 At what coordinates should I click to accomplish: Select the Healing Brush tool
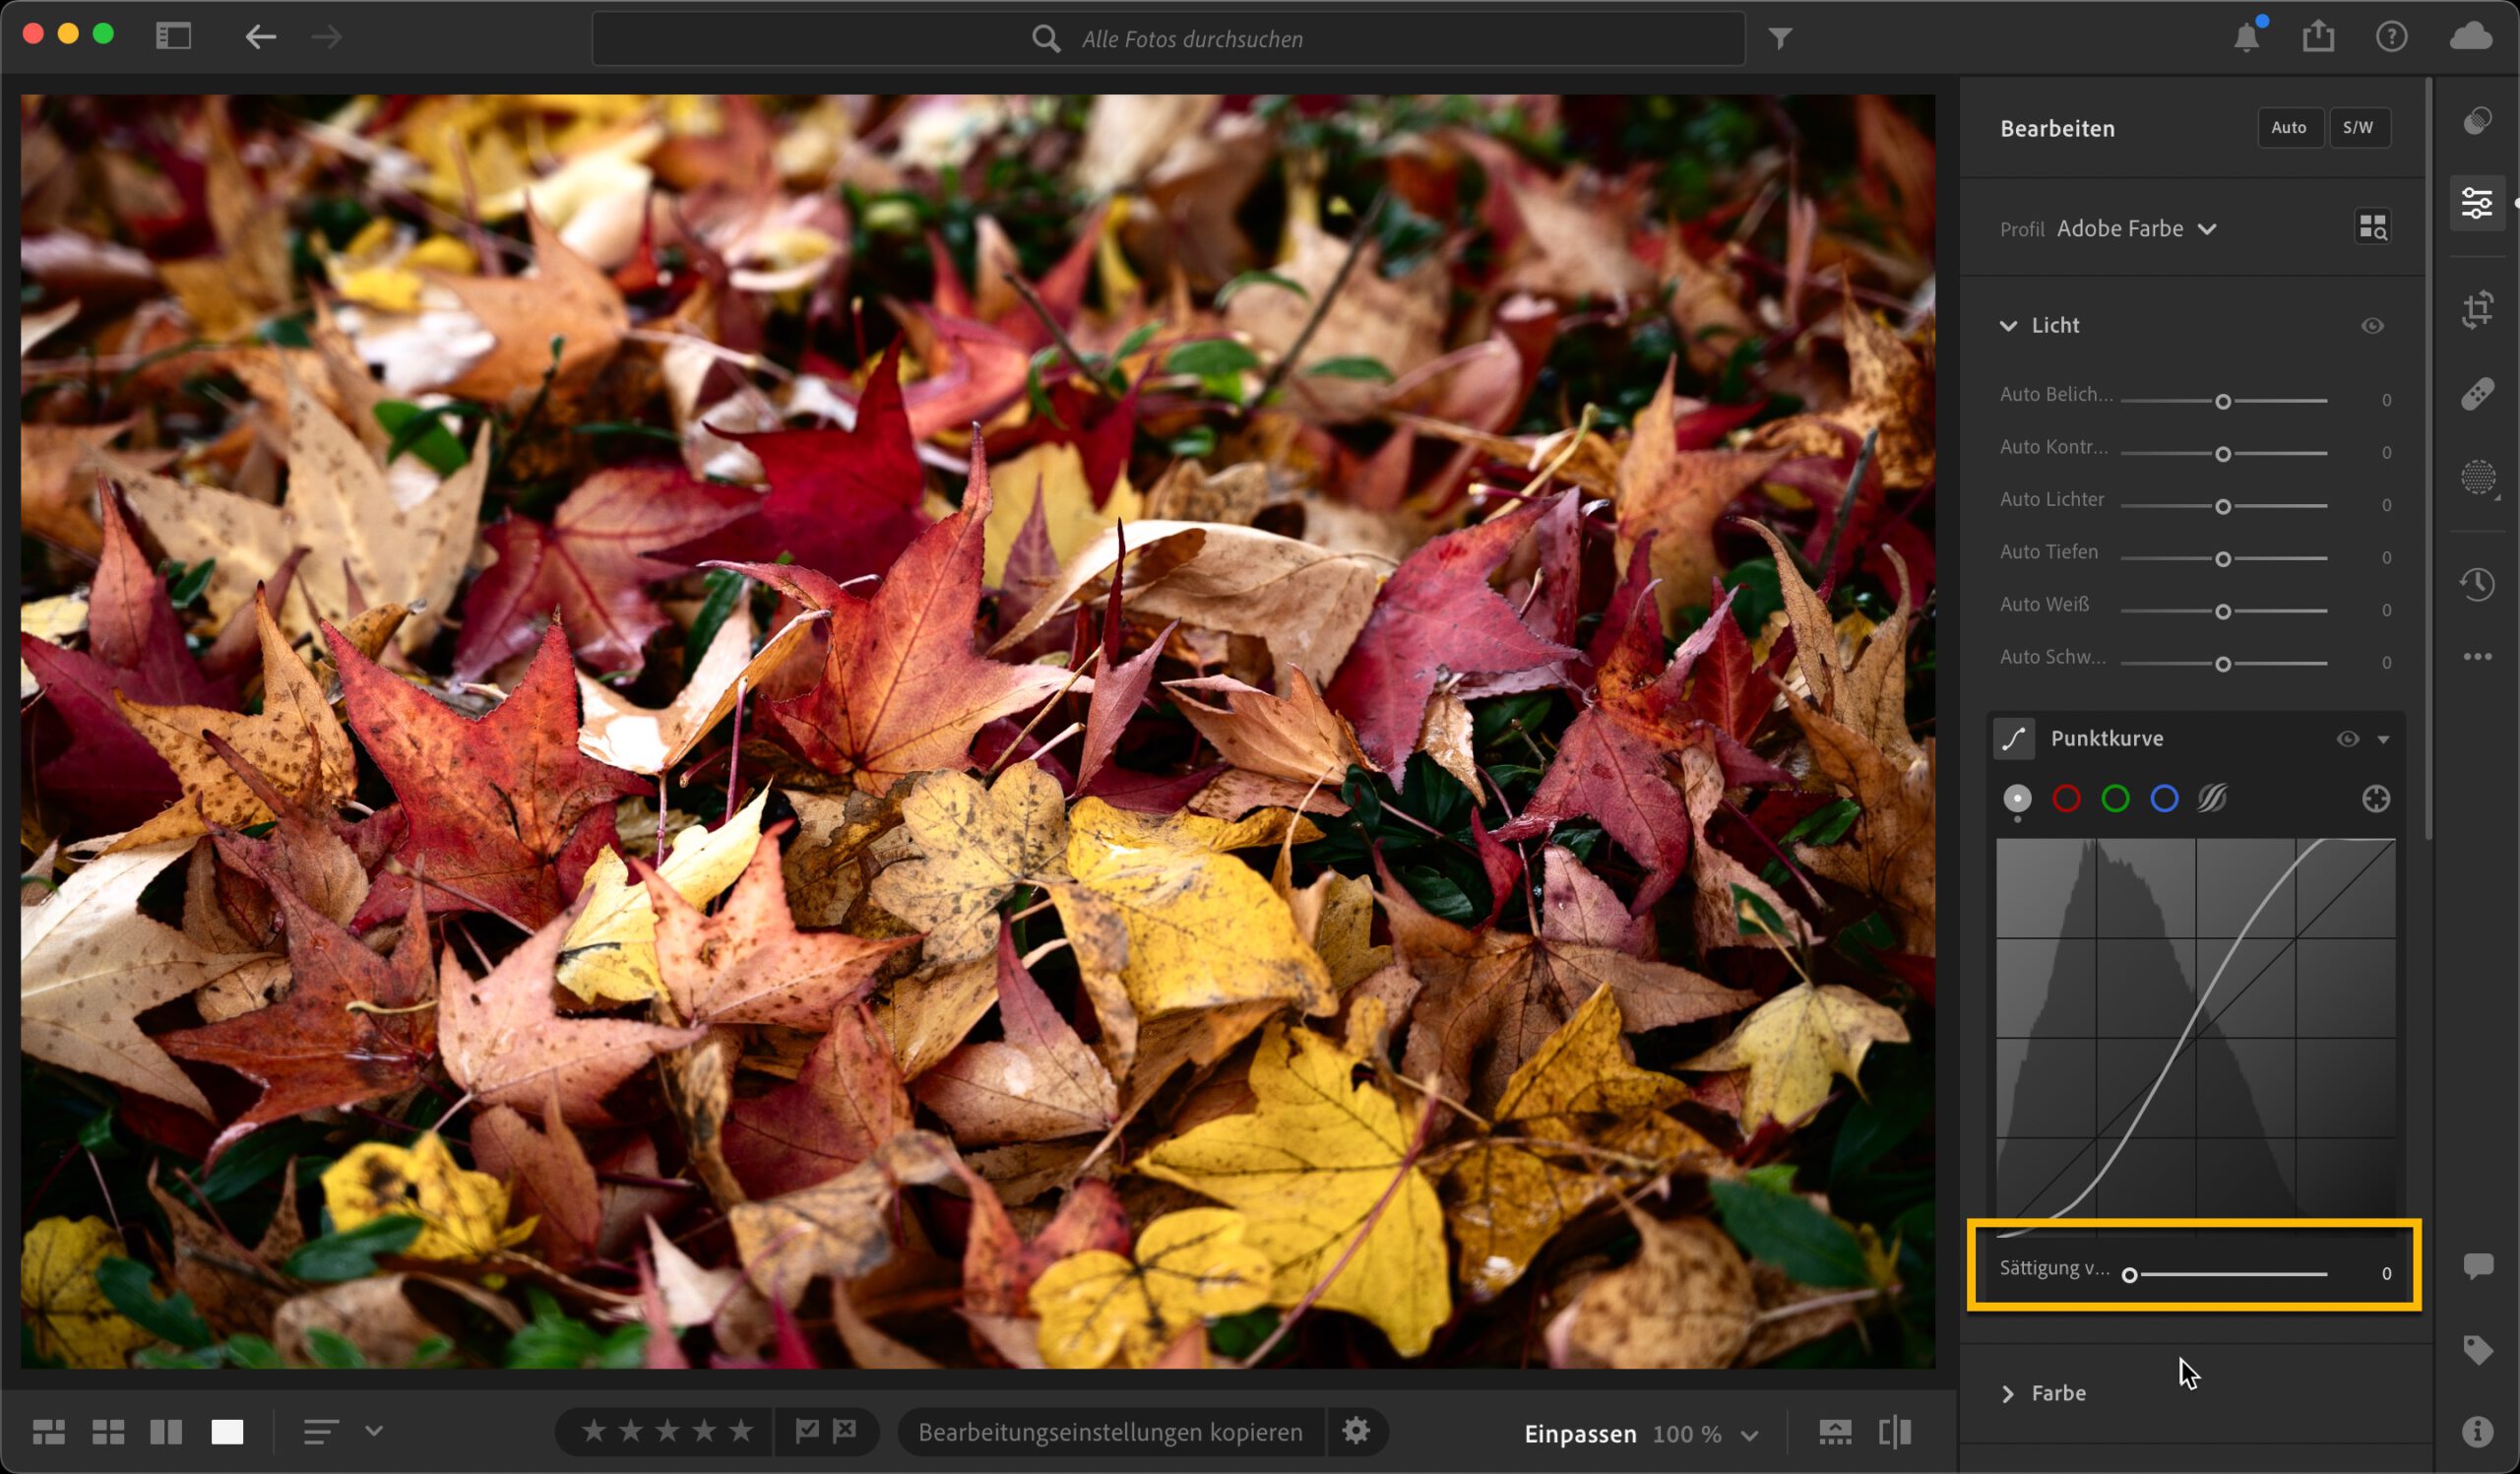pyautogui.click(x=2476, y=394)
